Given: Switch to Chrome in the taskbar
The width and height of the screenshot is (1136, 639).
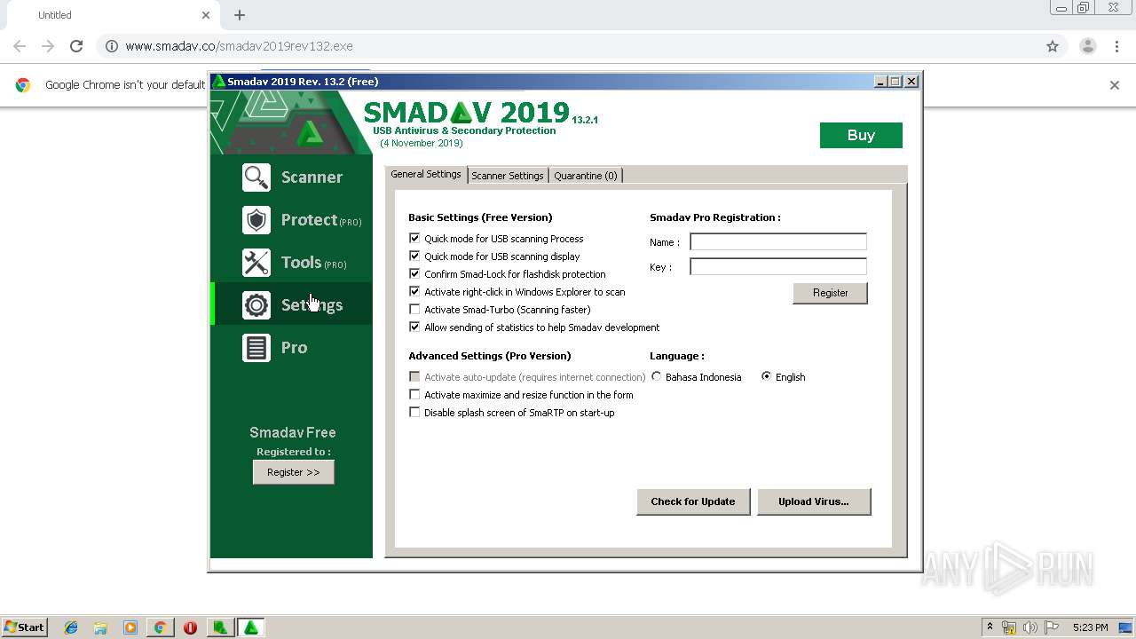Looking at the screenshot, I should pyautogui.click(x=160, y=627).
